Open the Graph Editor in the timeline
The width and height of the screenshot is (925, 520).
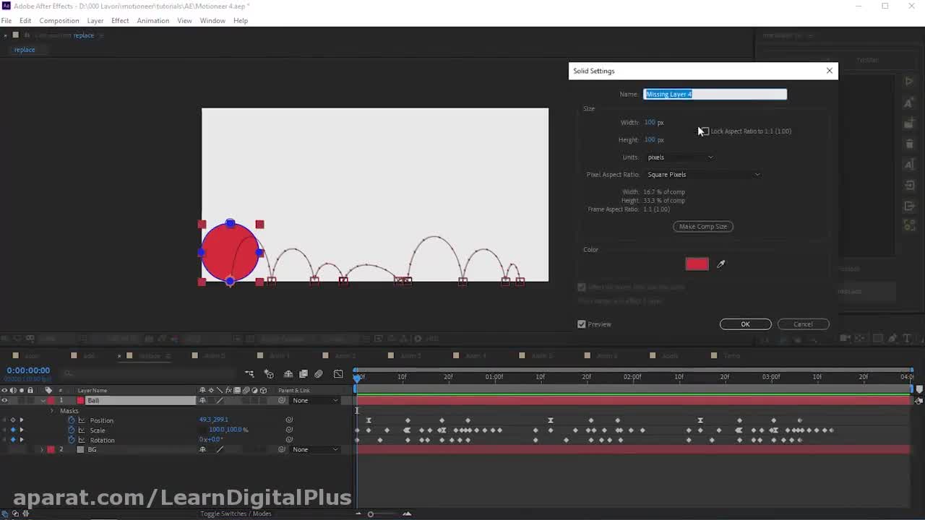[338, 374]
